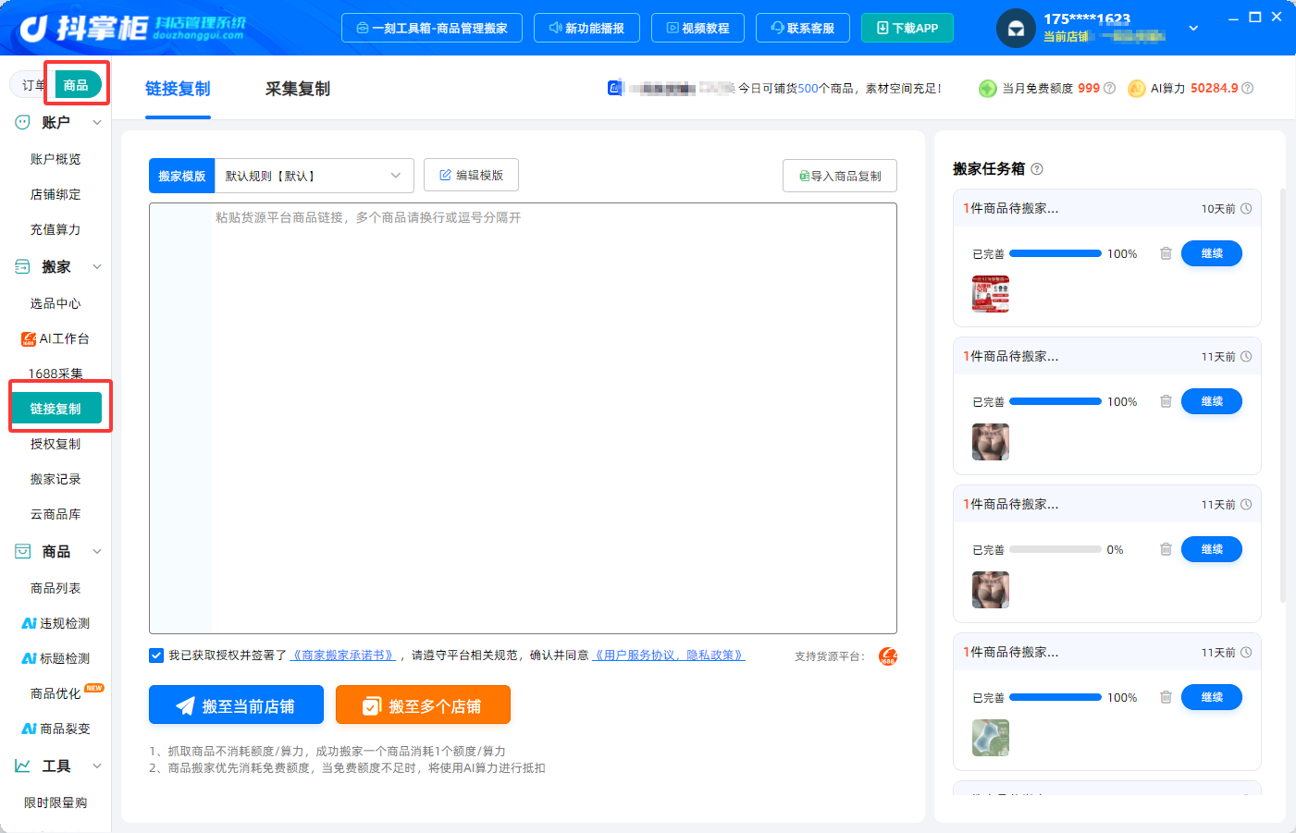Collapse the 工具 sidebar section
Viewport: 1296px width, 833px height.
tap(97, 766)
